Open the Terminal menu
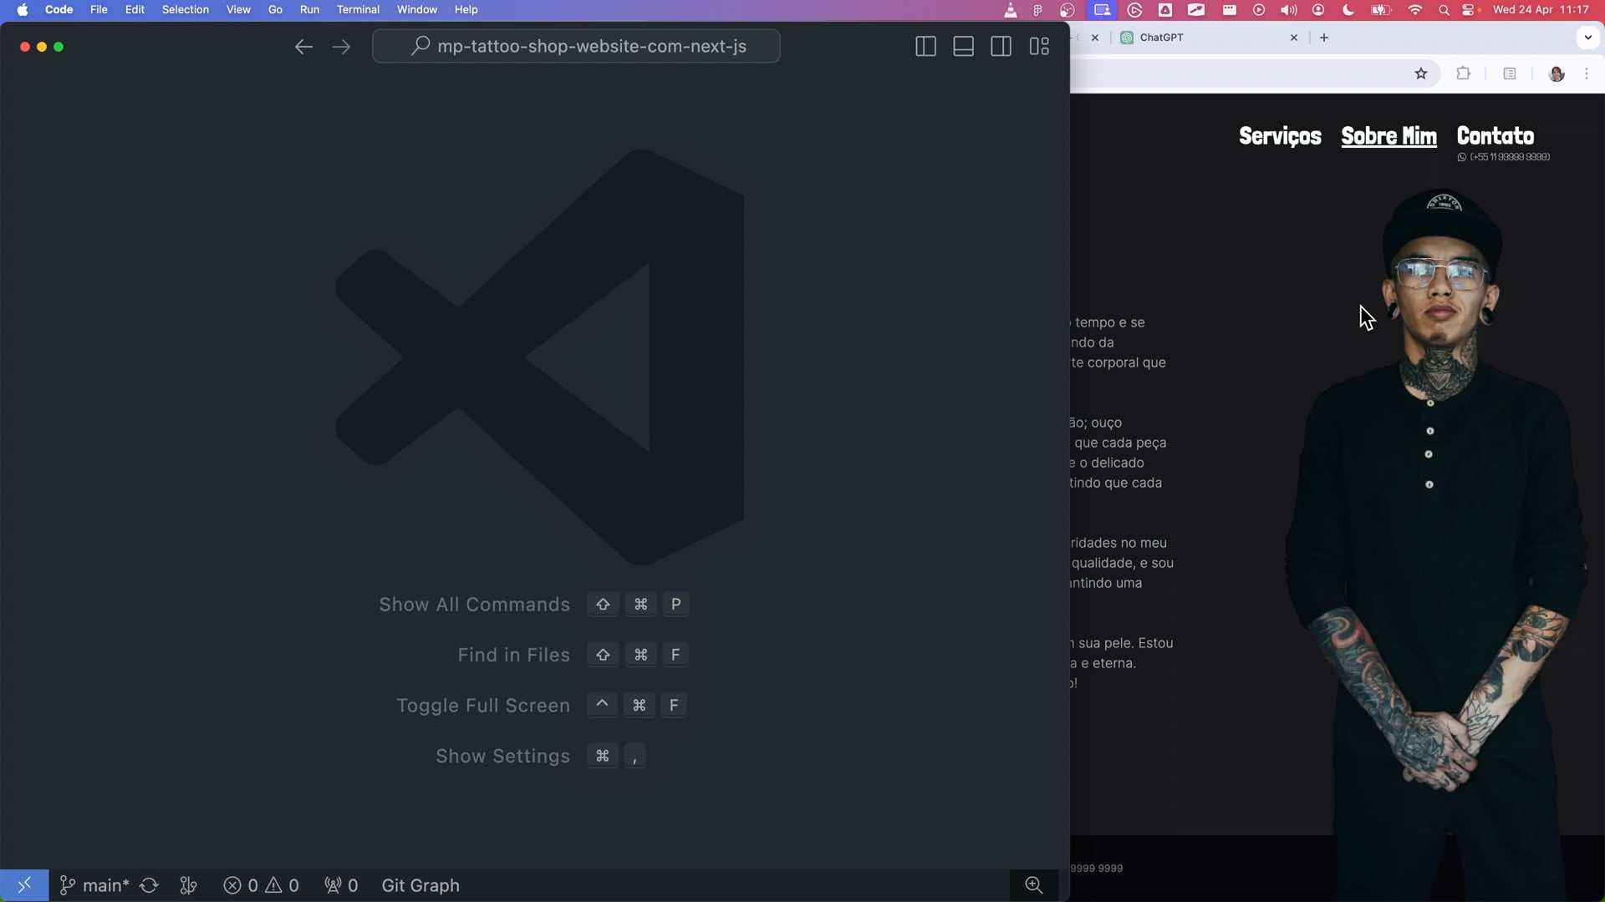Image resolution: width=1605 pixels, height=902 pixels. pos(358,10)
